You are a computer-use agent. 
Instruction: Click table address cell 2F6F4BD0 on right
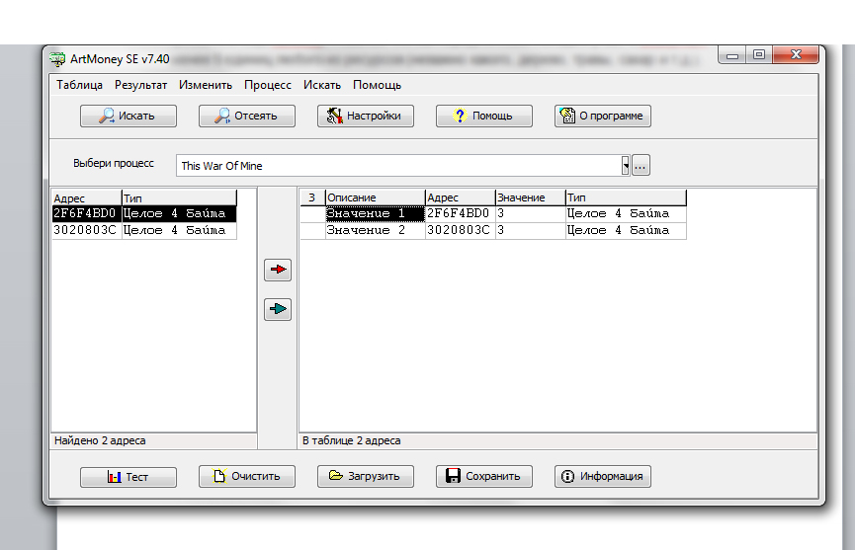(460, 213)
